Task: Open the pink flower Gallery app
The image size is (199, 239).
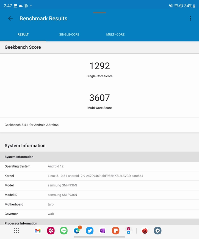Action: click(x=51, y=231)
